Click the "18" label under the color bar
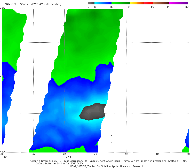The height and width of the screenshot is (168, 191). click(111, 7)
